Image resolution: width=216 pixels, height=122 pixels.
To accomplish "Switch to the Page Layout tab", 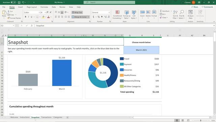I will [32, 7].
